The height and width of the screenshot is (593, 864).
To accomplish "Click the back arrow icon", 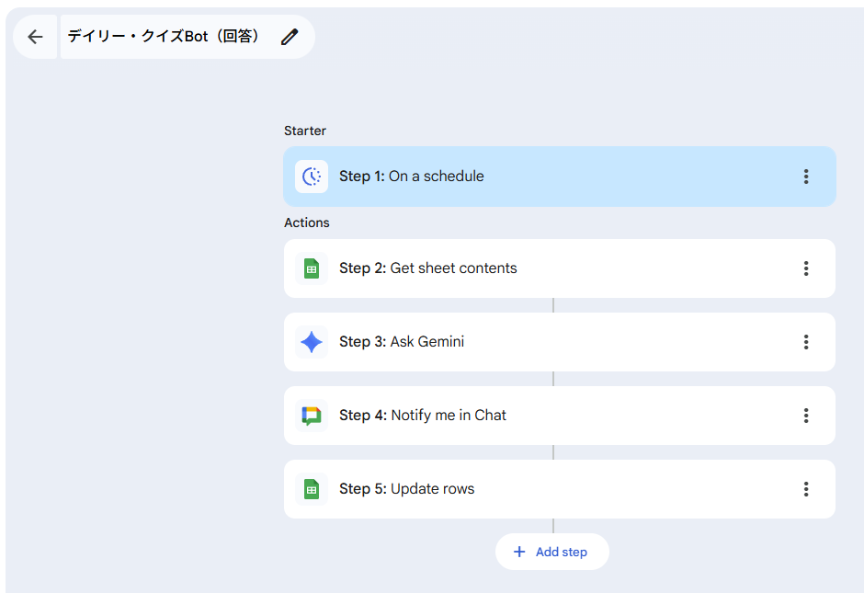I will pos(35,37).
